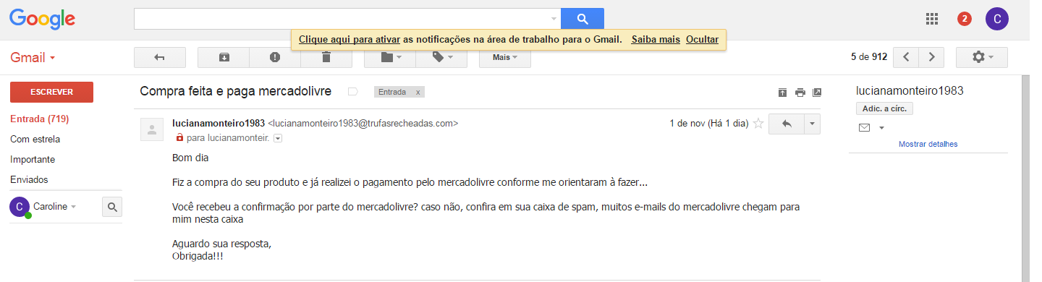Remove the Entrada label with its x

pyautogui.click(x=418, y=93)
